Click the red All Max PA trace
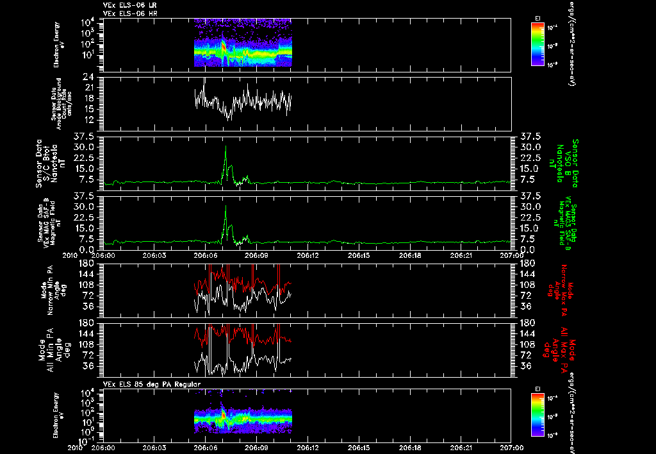Viewport: 656px width, 454px height. pos(243,335)
